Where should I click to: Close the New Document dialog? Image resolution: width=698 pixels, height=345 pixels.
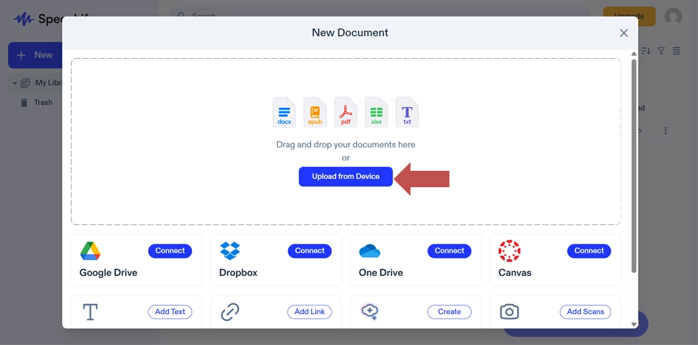click(624, 33)
